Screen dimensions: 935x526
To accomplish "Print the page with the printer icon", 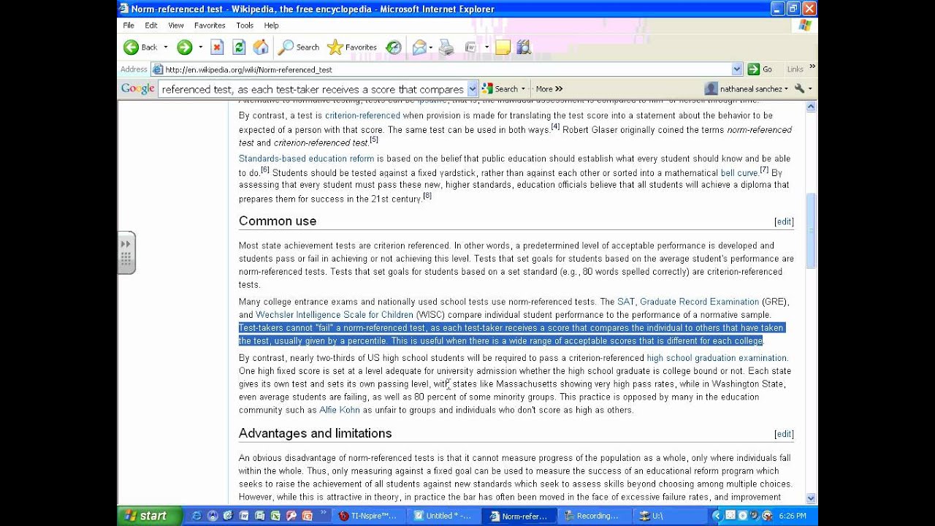I will point(446,47).
